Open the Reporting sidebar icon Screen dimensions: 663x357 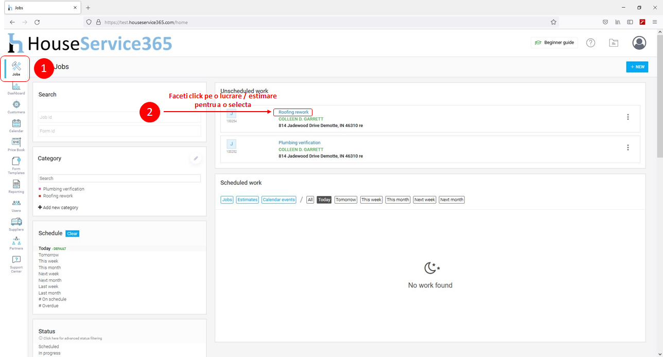click(x=16, y=185)
